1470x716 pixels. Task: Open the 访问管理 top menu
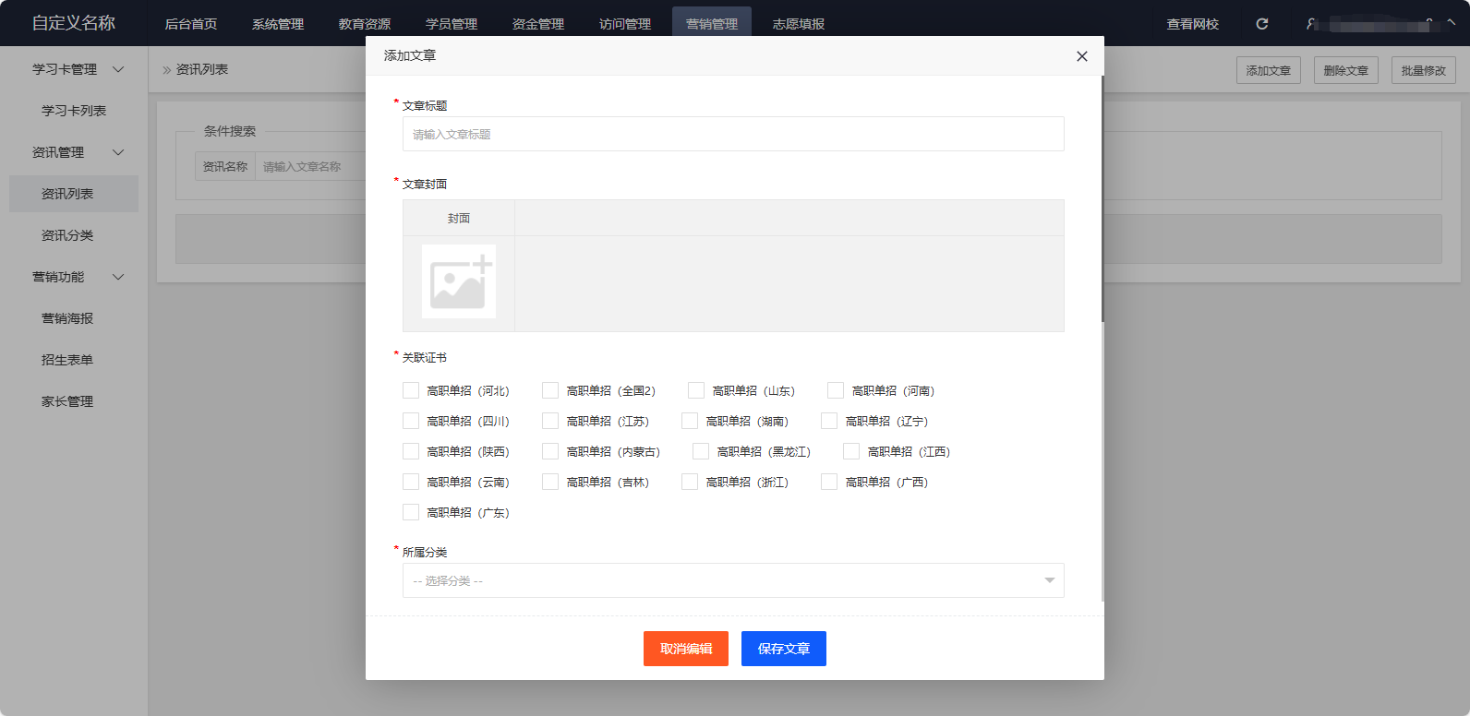[625, 24]
